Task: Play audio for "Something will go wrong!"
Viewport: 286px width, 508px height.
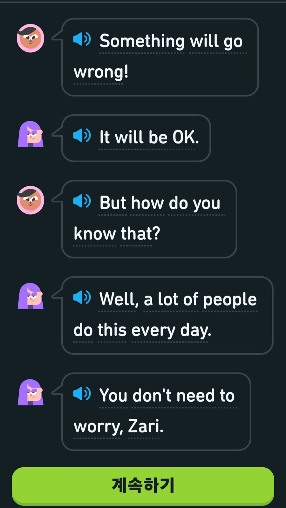Action: pos(82,39)
